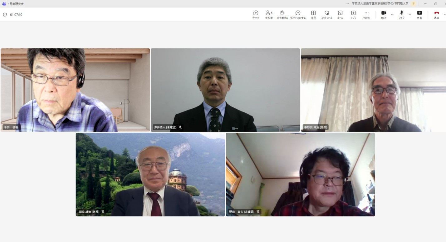The width and height of the screenshot is (446, 242).
Task: Open meeting controls (コントロール) shield icon
Action: pyautogui.click(x=327, y=14)
